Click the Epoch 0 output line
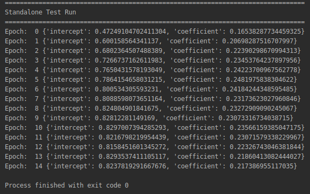The image size is (310, 194). (x=155, y=32)
